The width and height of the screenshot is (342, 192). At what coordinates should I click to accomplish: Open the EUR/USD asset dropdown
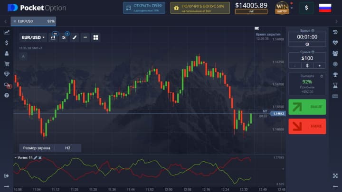33,37
